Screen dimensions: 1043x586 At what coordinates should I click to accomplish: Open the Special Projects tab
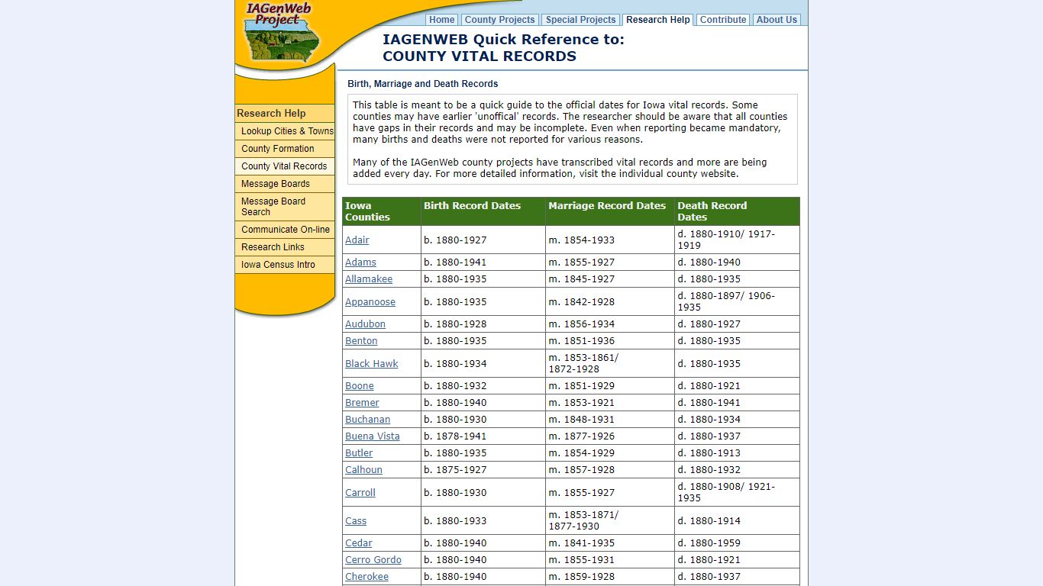(x=581, y=20)
